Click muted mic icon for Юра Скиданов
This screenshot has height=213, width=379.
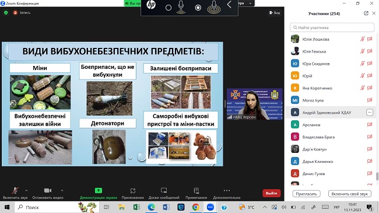coord(362,64)
